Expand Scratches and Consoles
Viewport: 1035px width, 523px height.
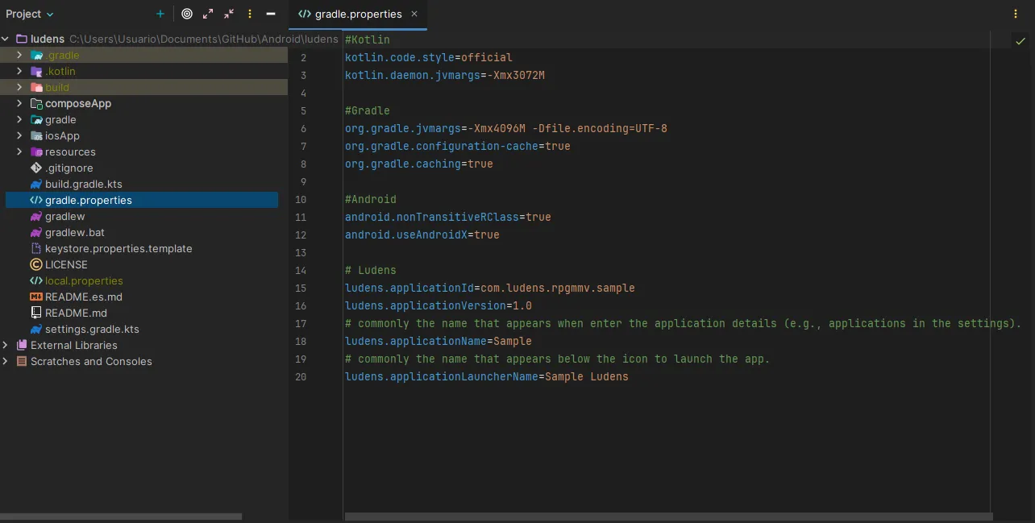tap(6, 361)
